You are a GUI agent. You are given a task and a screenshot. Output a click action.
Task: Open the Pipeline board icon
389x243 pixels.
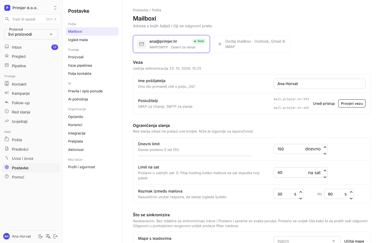(7, 65)
